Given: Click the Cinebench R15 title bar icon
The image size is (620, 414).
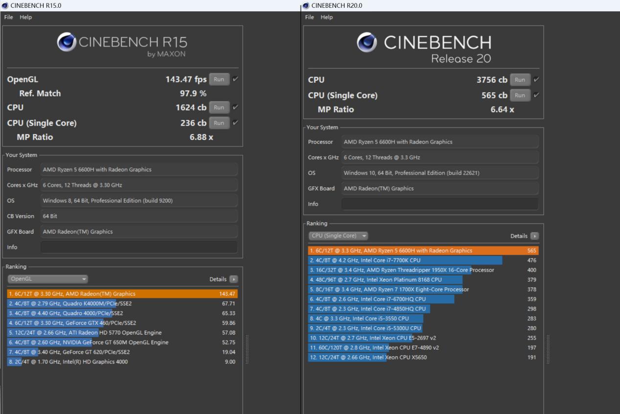Looking at the screenshot, I should click(x=5, y=5).
